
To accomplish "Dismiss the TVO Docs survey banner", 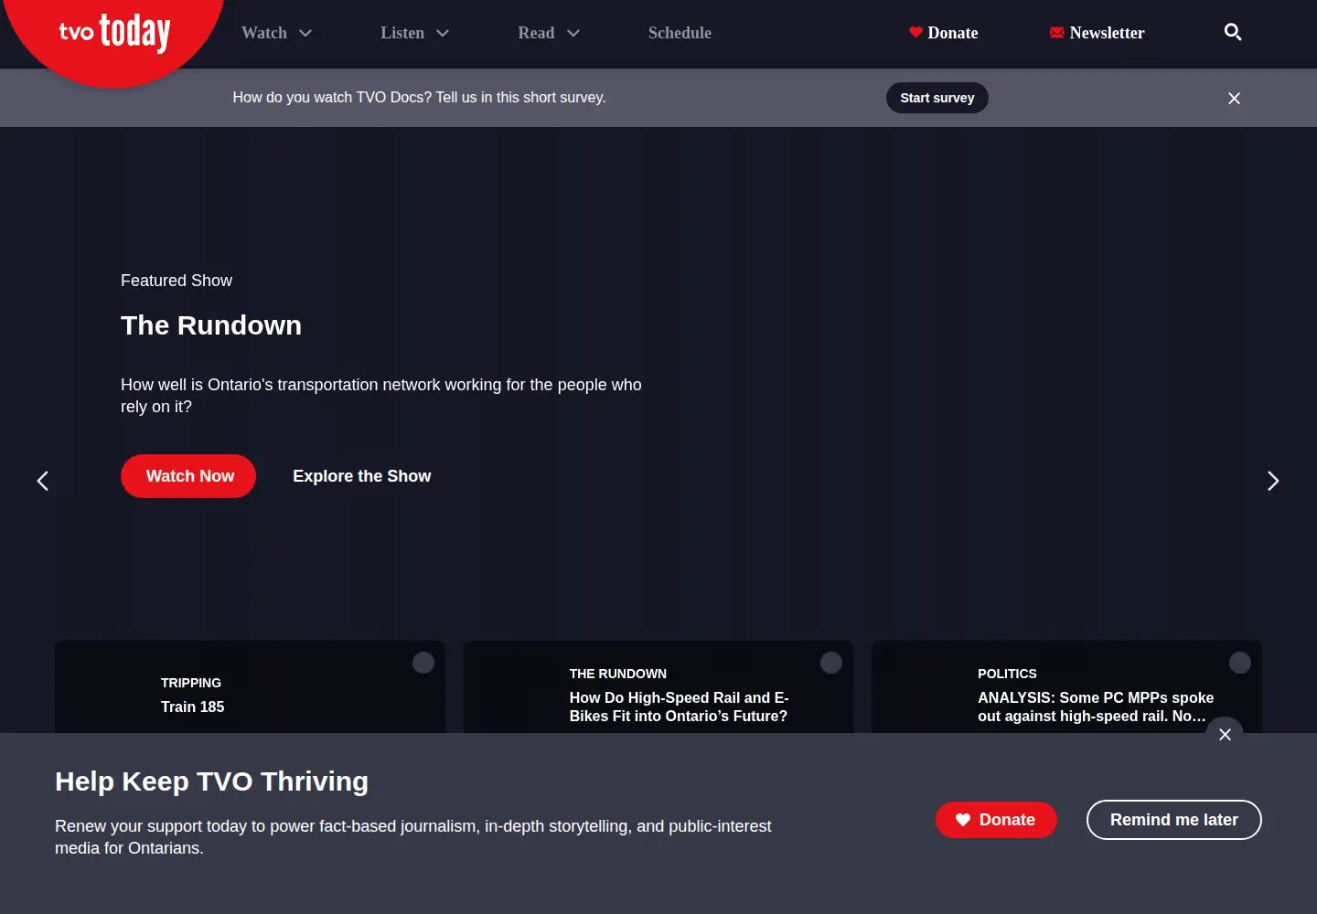I will pos(1234,98).
